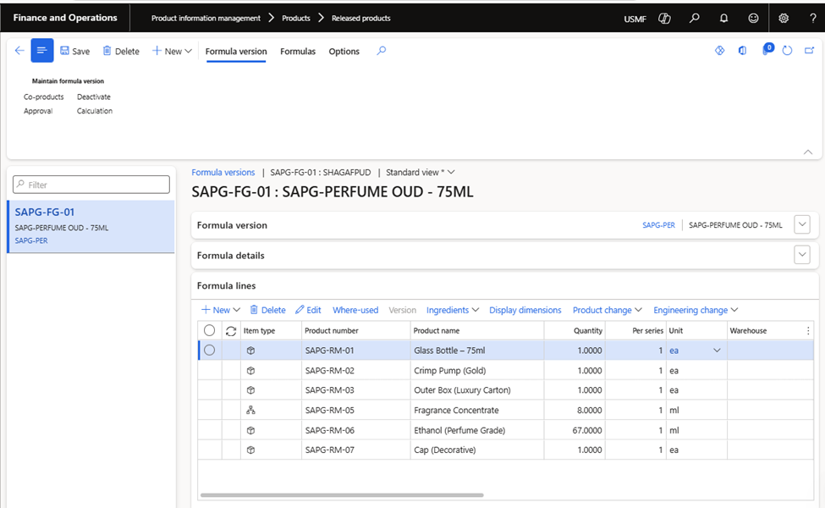The width and height of the screenshot is (825, 508).
Task: Click refresh icon in grid header
Action: click(x=231, y=331)
